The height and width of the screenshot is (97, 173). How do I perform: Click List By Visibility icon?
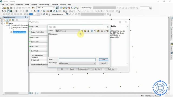pyautogui.click(x=10, y=20)
